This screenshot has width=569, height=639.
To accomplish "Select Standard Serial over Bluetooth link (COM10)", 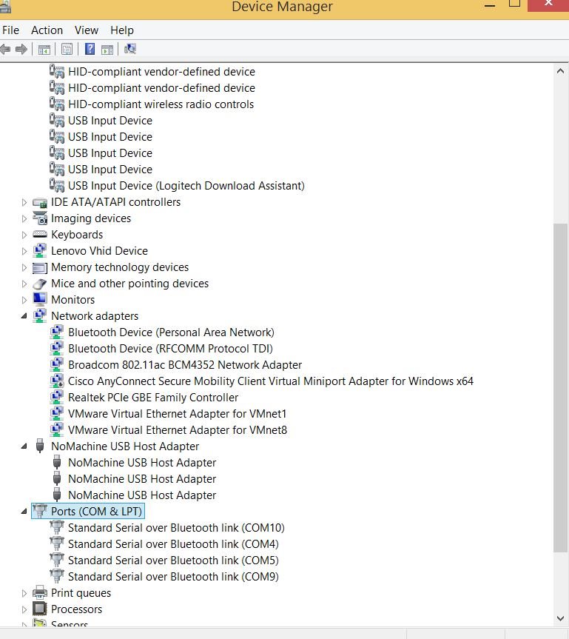I will (176, 528).
